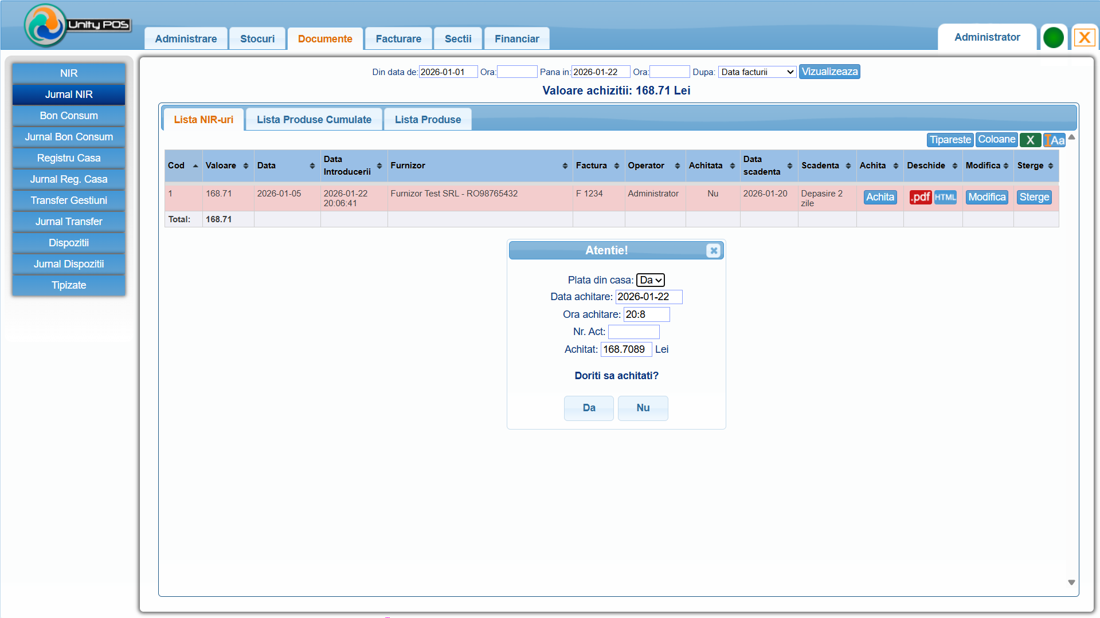This screenshot has height=618, width=1100.
Task: Open Registru Casa from the sidebar
Action: pyautogui.click(x=69, y=158)
